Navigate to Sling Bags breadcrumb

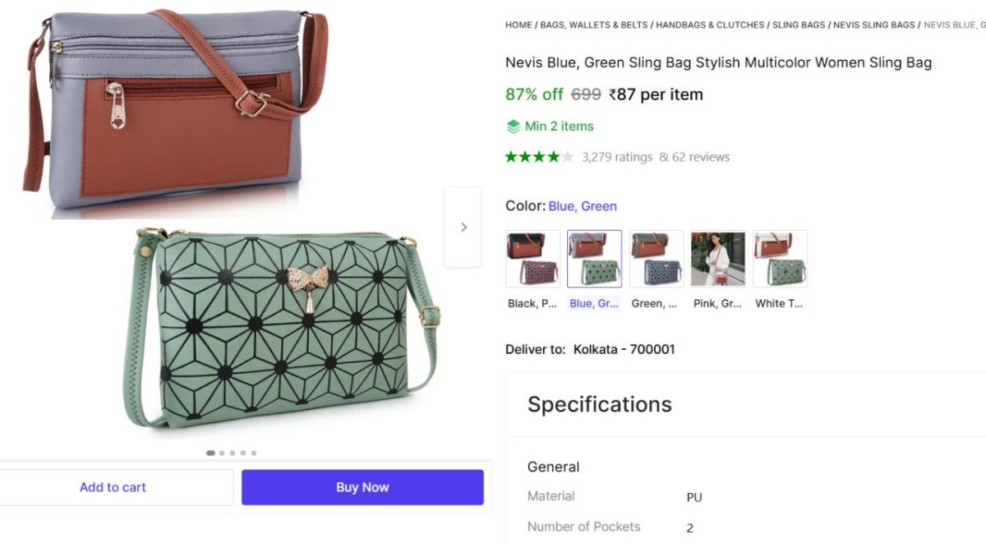point(799,25)
